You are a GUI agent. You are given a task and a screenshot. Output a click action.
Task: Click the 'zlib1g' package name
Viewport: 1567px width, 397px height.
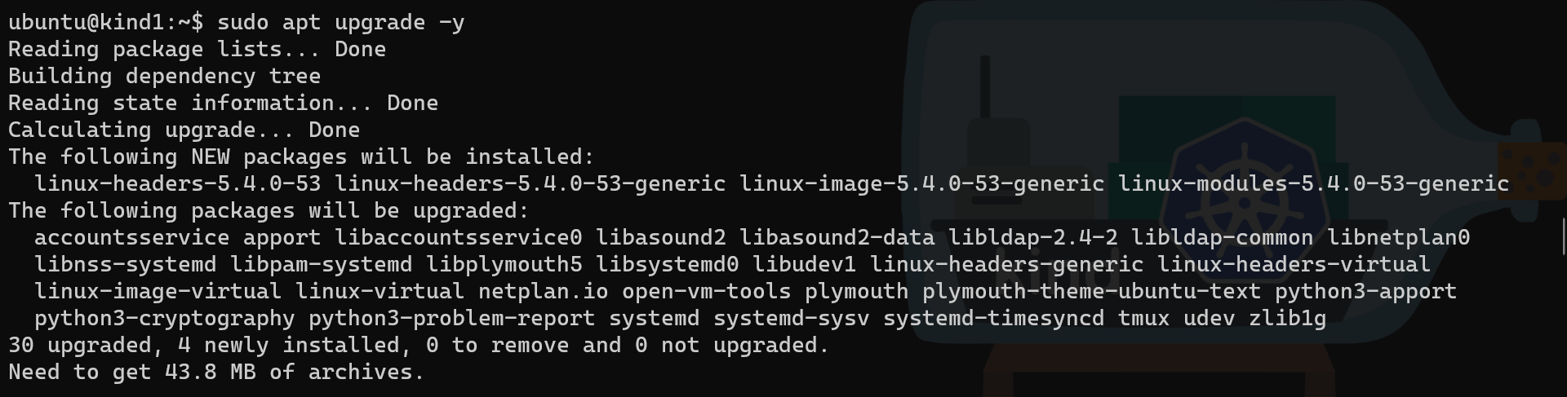click(1287, 318)
